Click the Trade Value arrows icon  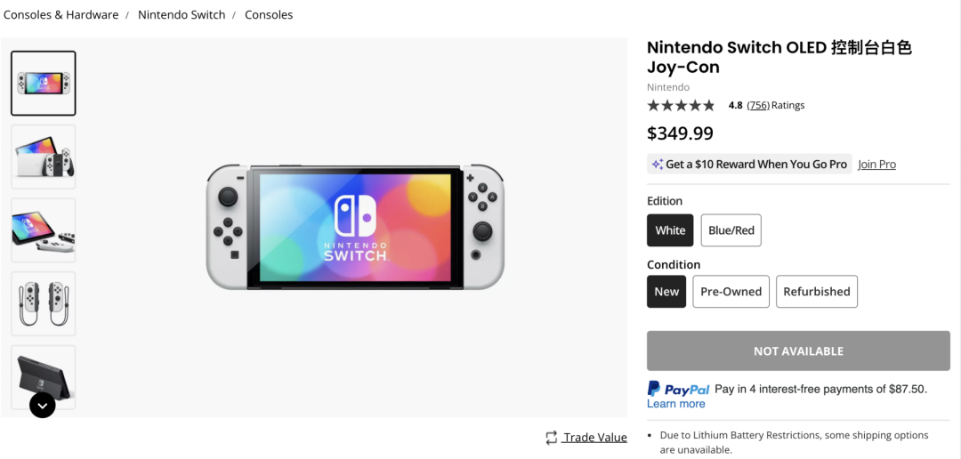(552, 438)
